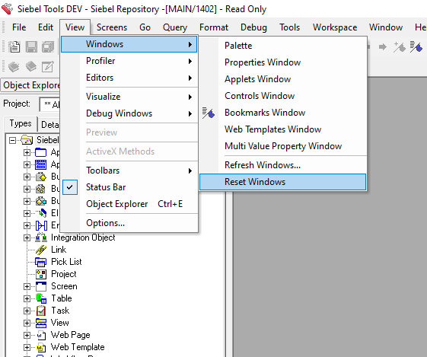Open the Go menu
Image resolution: width=427 pixels, height=357 pixels.
(x=145, y=27)
